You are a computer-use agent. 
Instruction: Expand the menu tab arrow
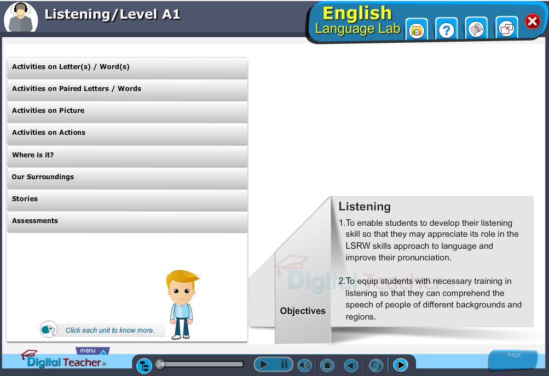(x=103, y=352)
